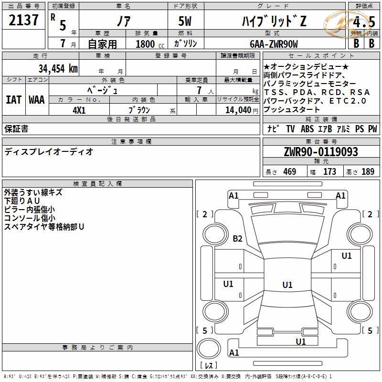Click the displacement value 1800 cc

tap(150, 44)
